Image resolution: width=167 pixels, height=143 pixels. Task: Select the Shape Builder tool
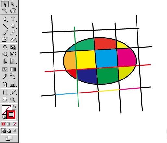(5, 61)
